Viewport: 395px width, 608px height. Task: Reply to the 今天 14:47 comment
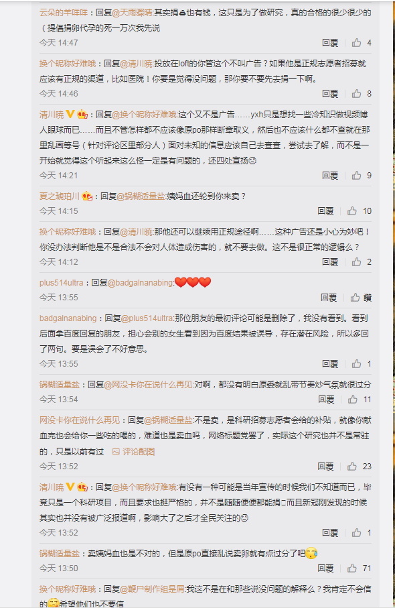(330, 43)
